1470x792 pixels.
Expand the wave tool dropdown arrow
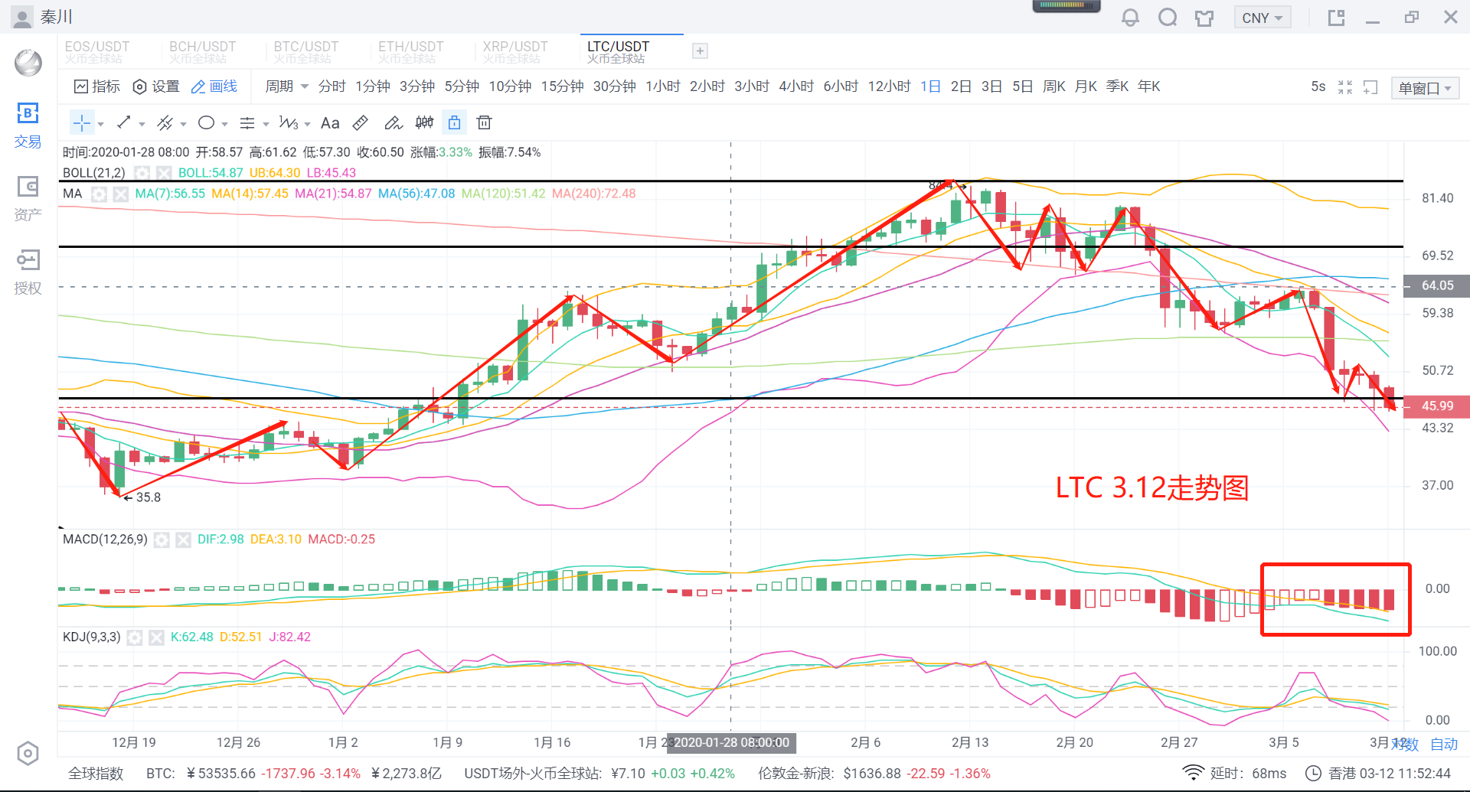[307, 123]
